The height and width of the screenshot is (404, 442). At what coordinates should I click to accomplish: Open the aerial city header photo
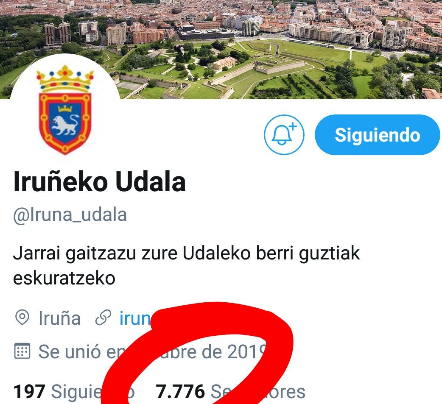(221, 49)
